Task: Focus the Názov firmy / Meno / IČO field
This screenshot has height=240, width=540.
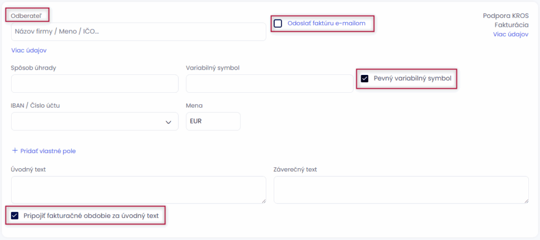Action: [x=138, y=32]
